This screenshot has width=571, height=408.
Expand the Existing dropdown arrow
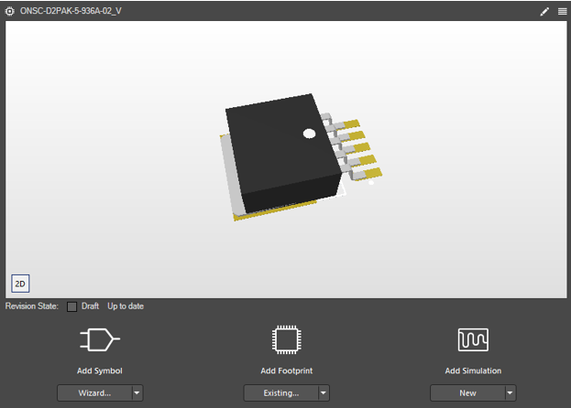tap(324, 393)
